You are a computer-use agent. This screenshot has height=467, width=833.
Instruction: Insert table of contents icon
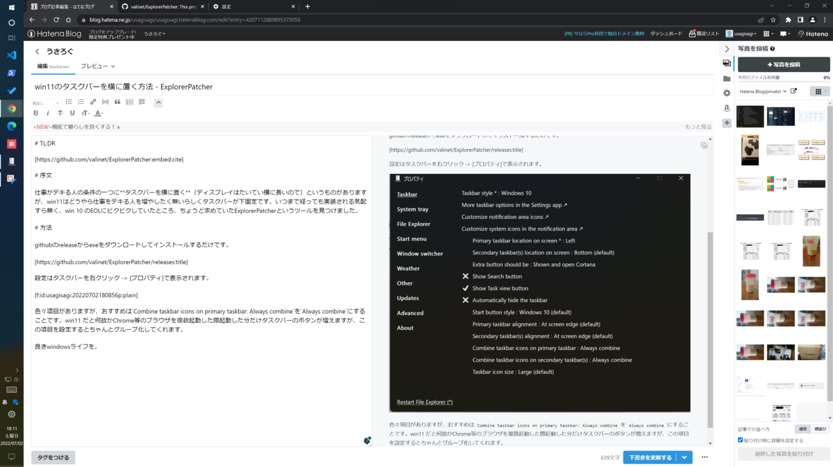(x=129, y=102)
